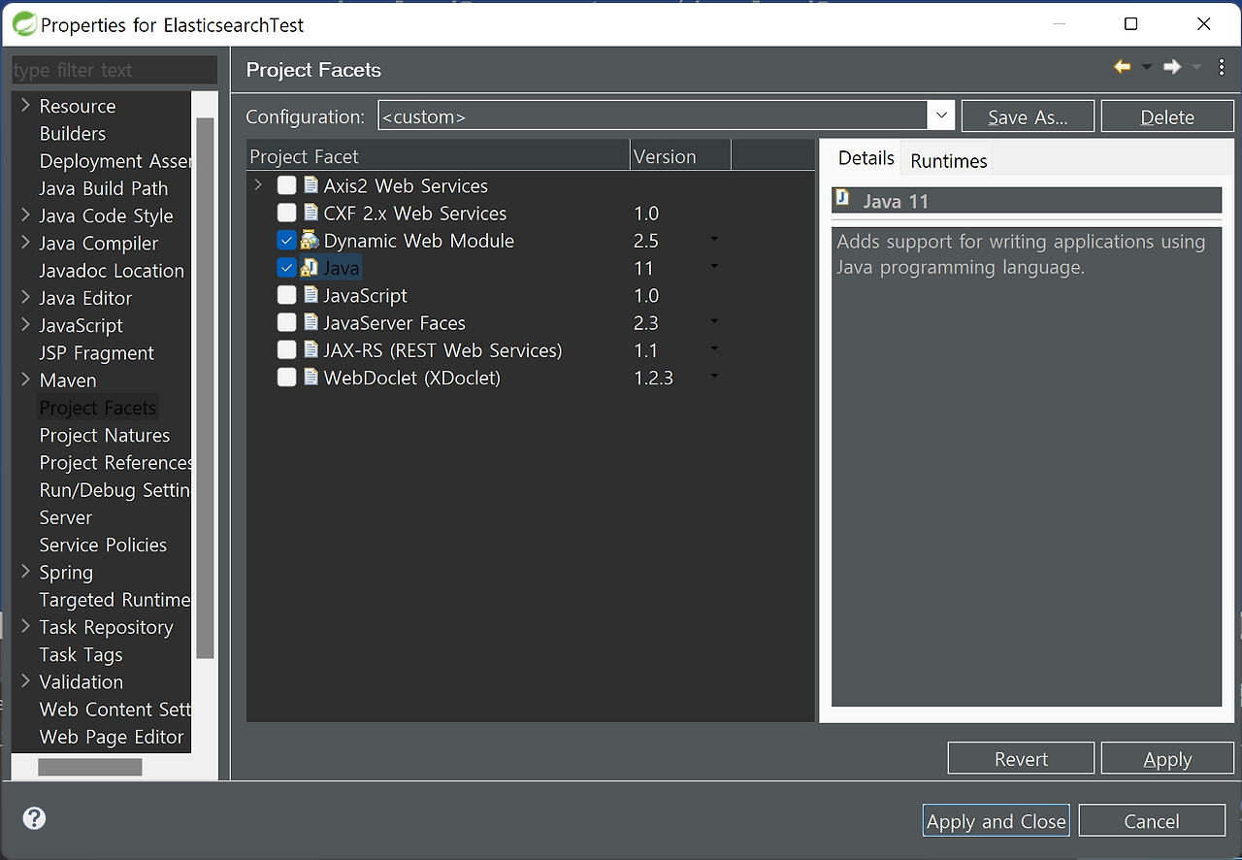Viewport: 1242px width, 860px height.
Task: Check the JavaServer Faces facet
Action: click(286, 322)
